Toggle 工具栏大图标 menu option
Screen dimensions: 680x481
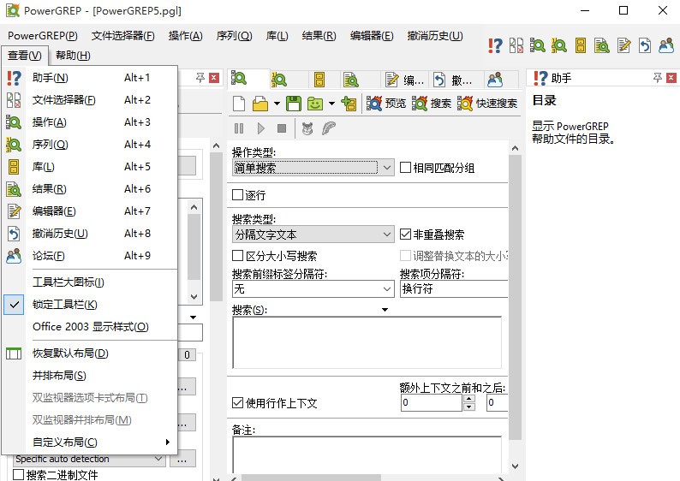(x=90, y=282)
